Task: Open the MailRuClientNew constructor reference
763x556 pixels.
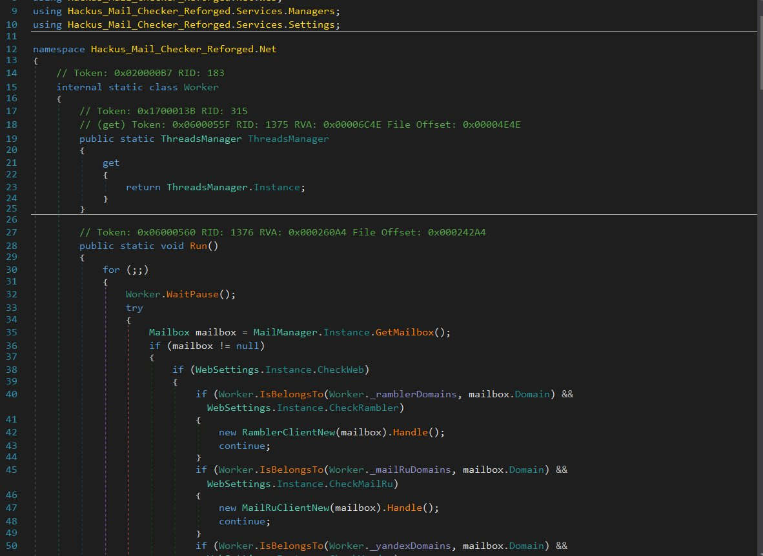Action: [285, 508]
